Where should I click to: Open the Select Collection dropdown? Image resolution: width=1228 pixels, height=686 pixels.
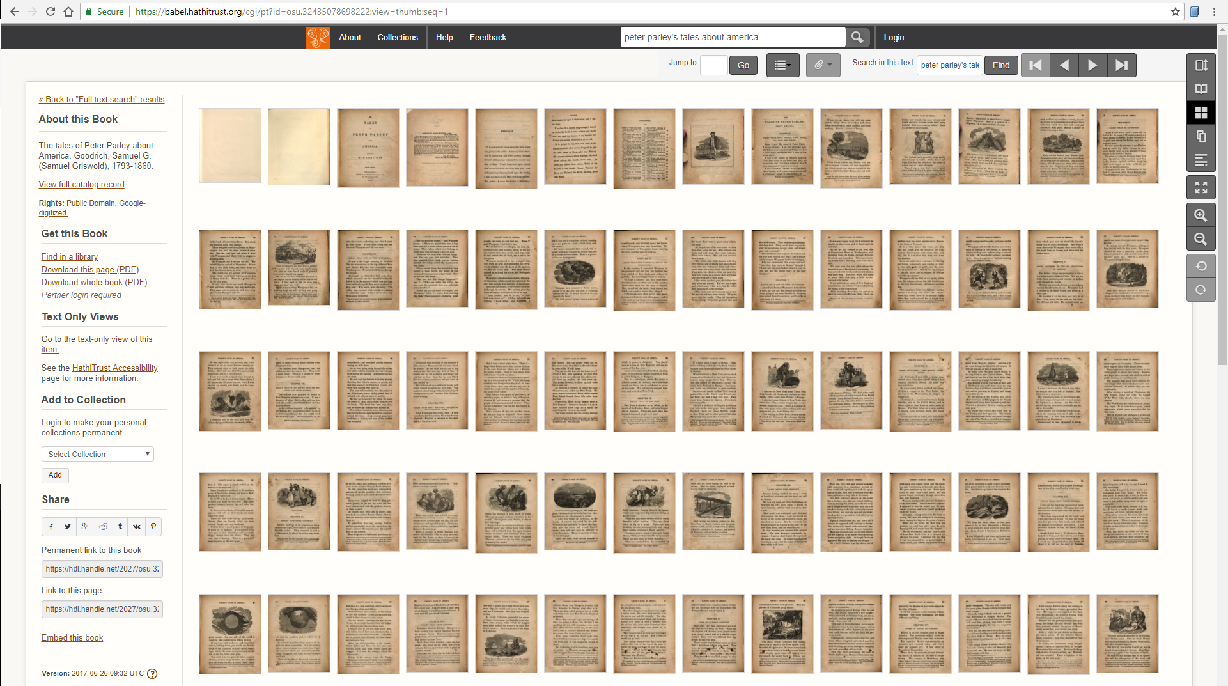pyautogui.click(x=97, y=454)
